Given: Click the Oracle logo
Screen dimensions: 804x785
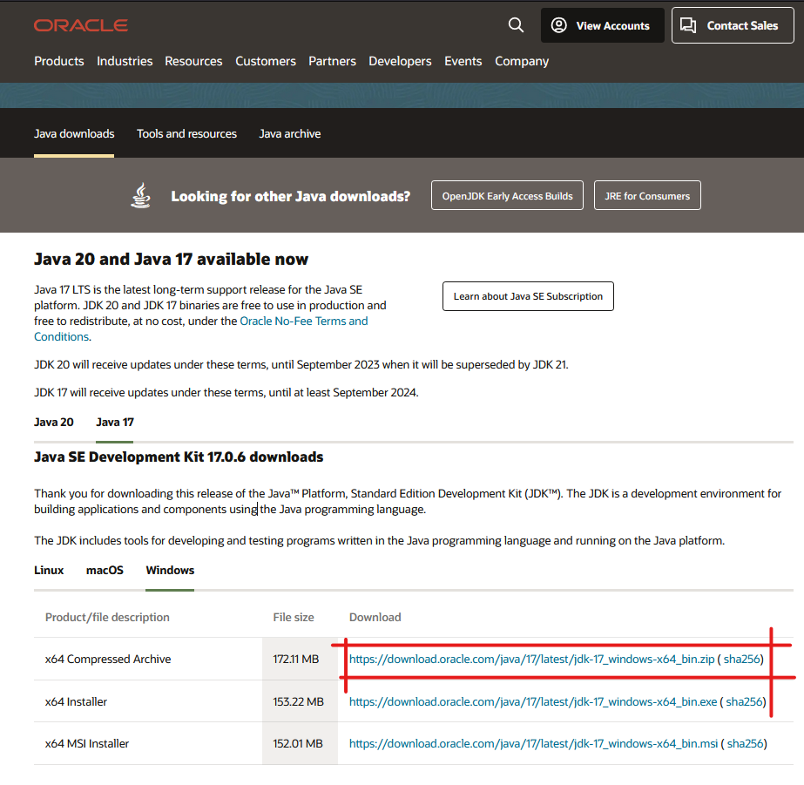Looking at the screenshot, I should pos(81,25).
